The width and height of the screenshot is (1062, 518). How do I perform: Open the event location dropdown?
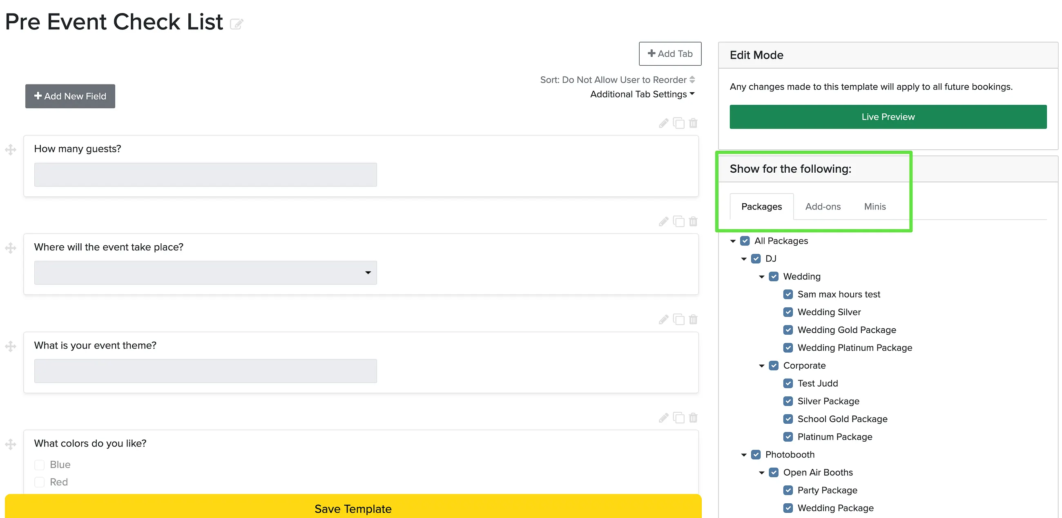coord(205,272)
